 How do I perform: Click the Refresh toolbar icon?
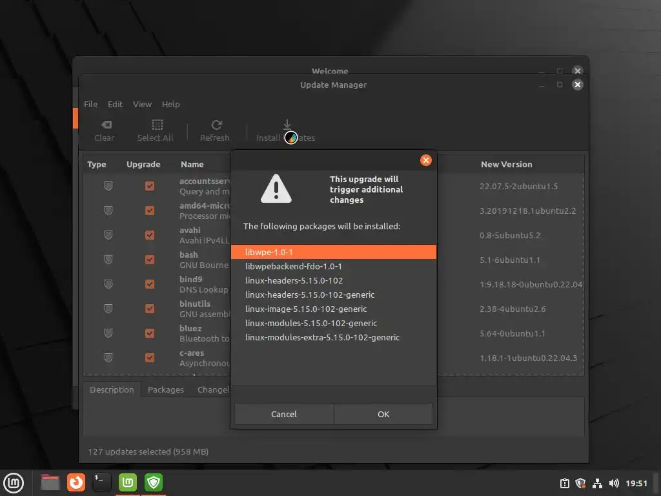click(217, 125)
